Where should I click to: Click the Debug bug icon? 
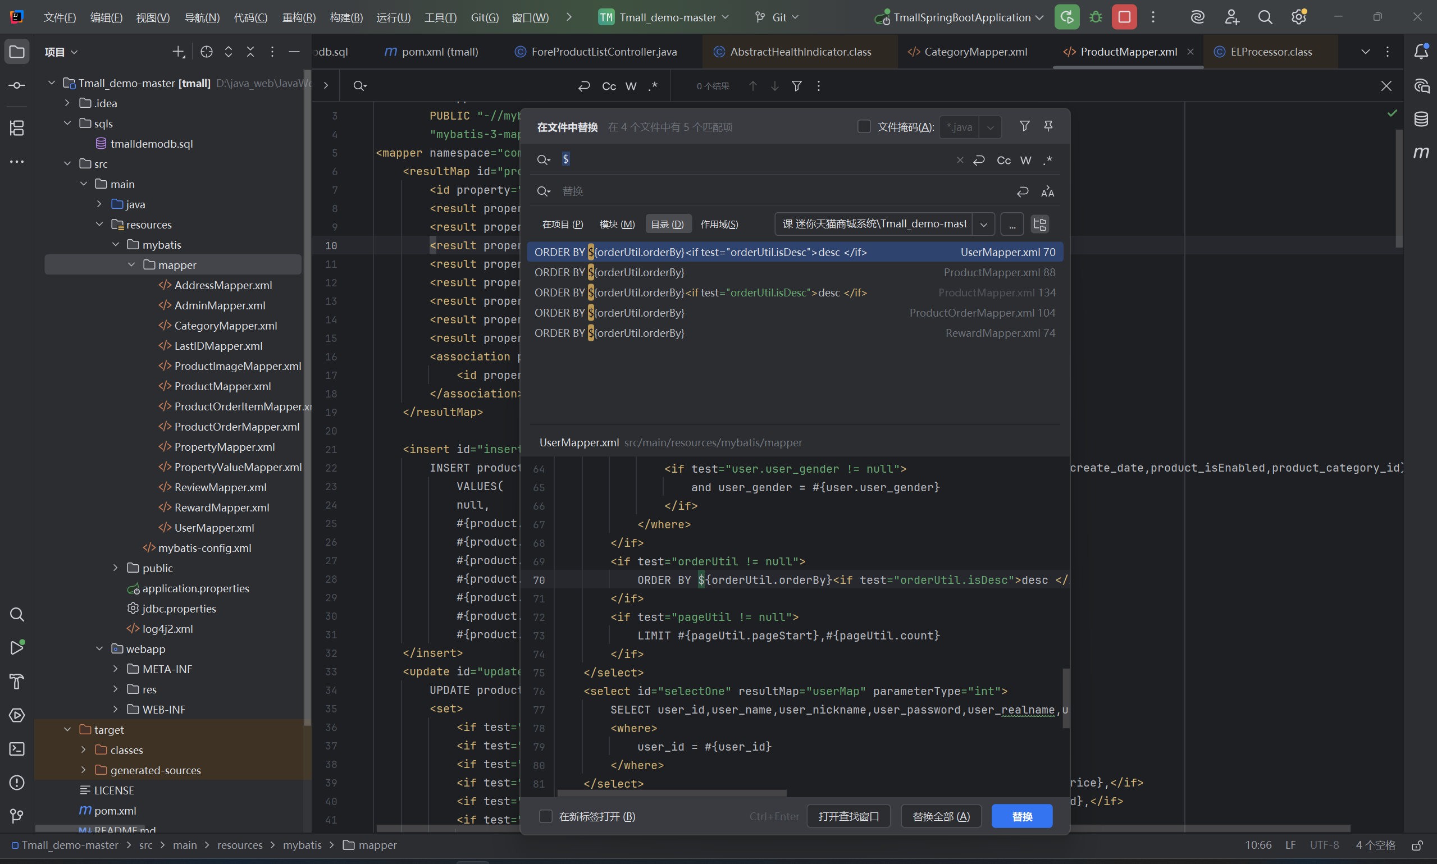[x=1095, y=17]
